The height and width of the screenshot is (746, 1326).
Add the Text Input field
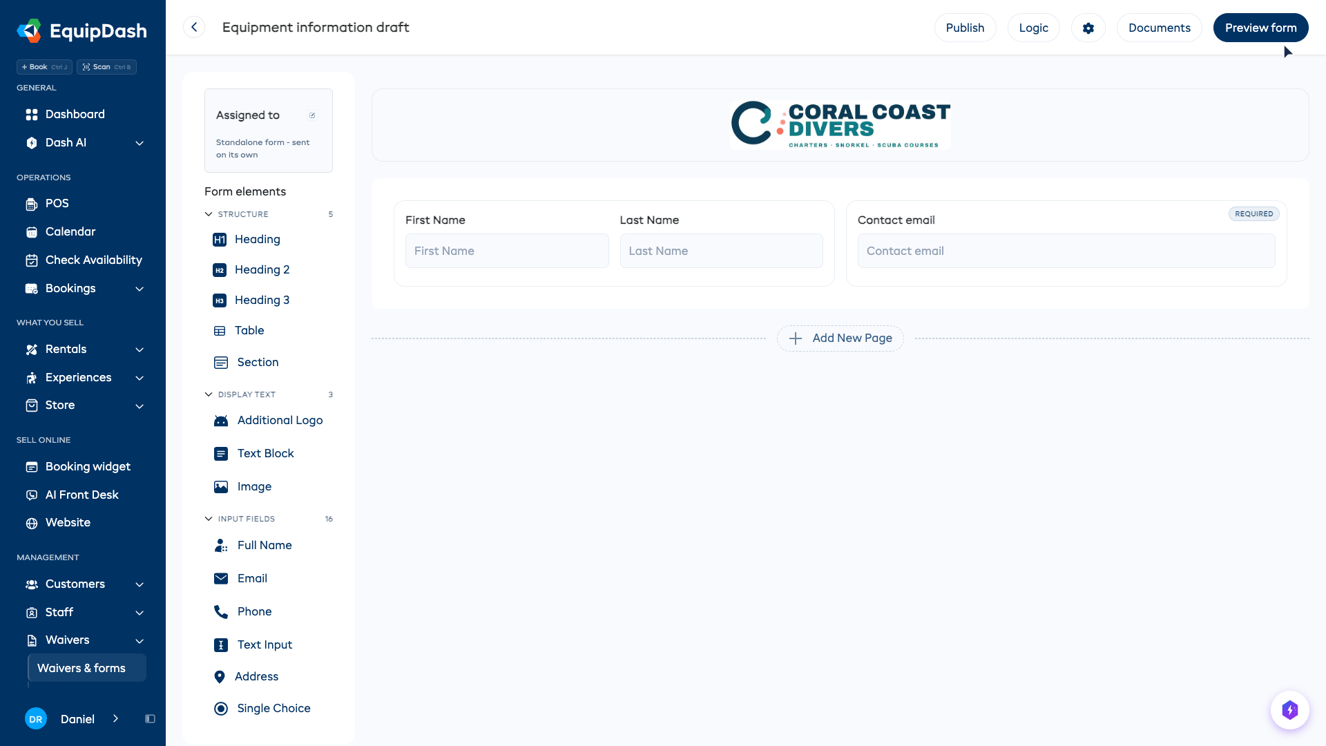(253, 645)
